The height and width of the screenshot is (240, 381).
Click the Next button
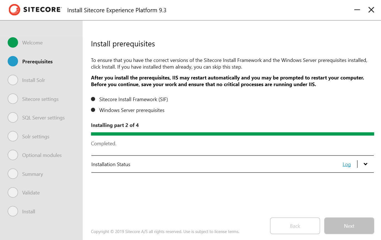point(349,226)
